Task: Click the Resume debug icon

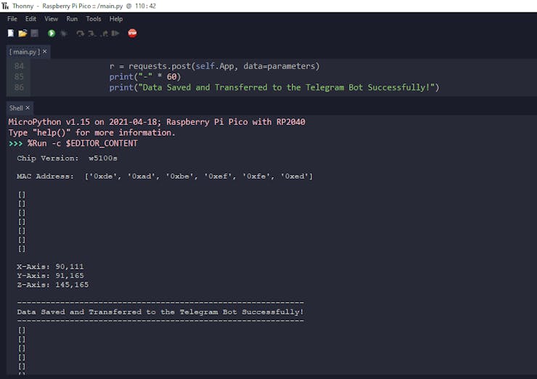Action: click(115, 33)
